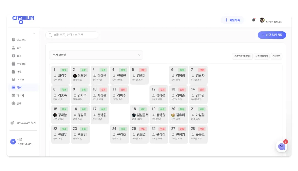Click 김길동서's profile photo in locker 18

(134, 115)
